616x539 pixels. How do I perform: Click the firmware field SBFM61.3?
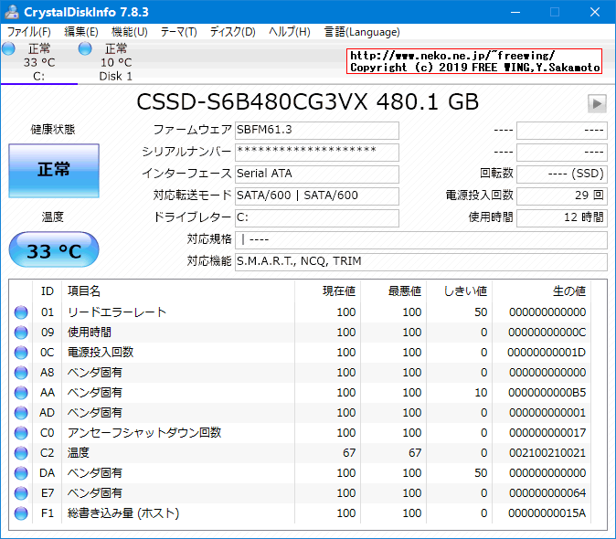click(x=317, y=131)
